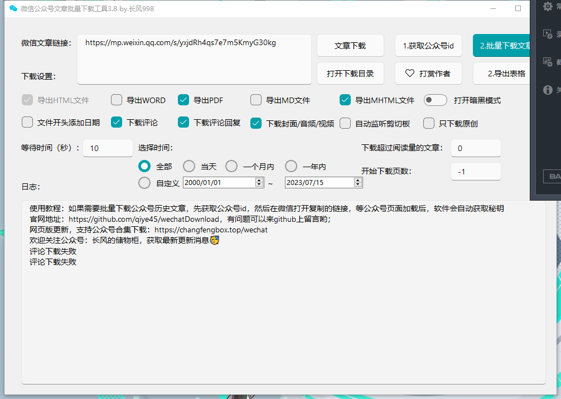Click the 使用教程 line in the log
Viewport: 561px width, 399px height.
[x=267, y=208]
